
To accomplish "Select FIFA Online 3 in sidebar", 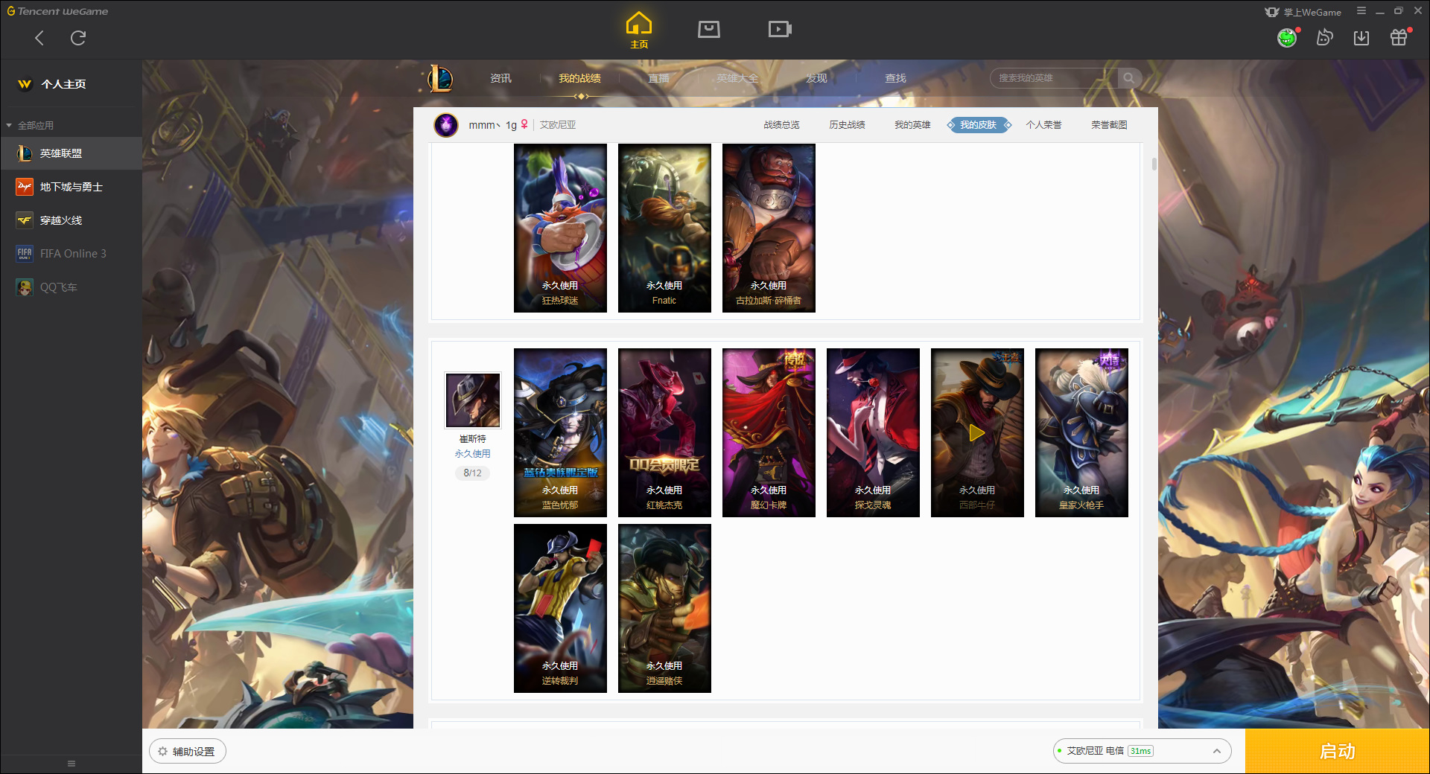I will click(71, 254).
